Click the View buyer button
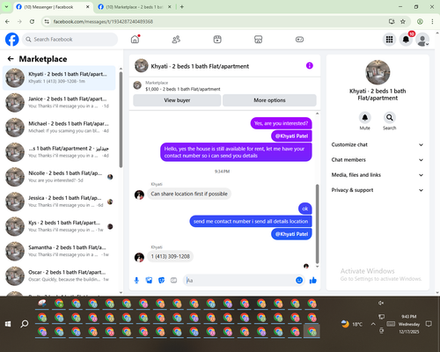The width and height of the screenshot is (440, 352). point(177,100)
